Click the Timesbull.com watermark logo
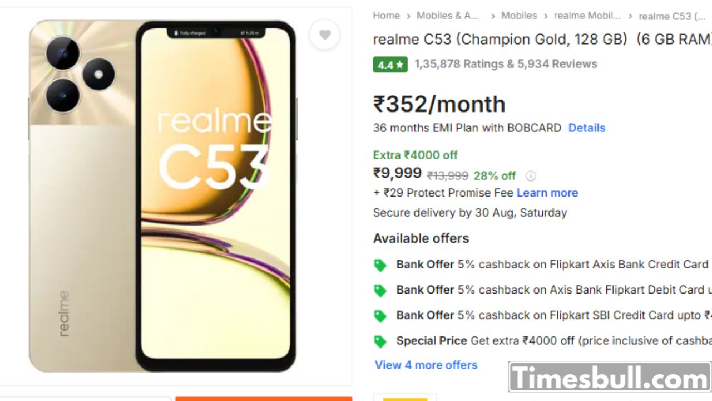This screenshot has width=712, height=401. (x=610, y=377)
